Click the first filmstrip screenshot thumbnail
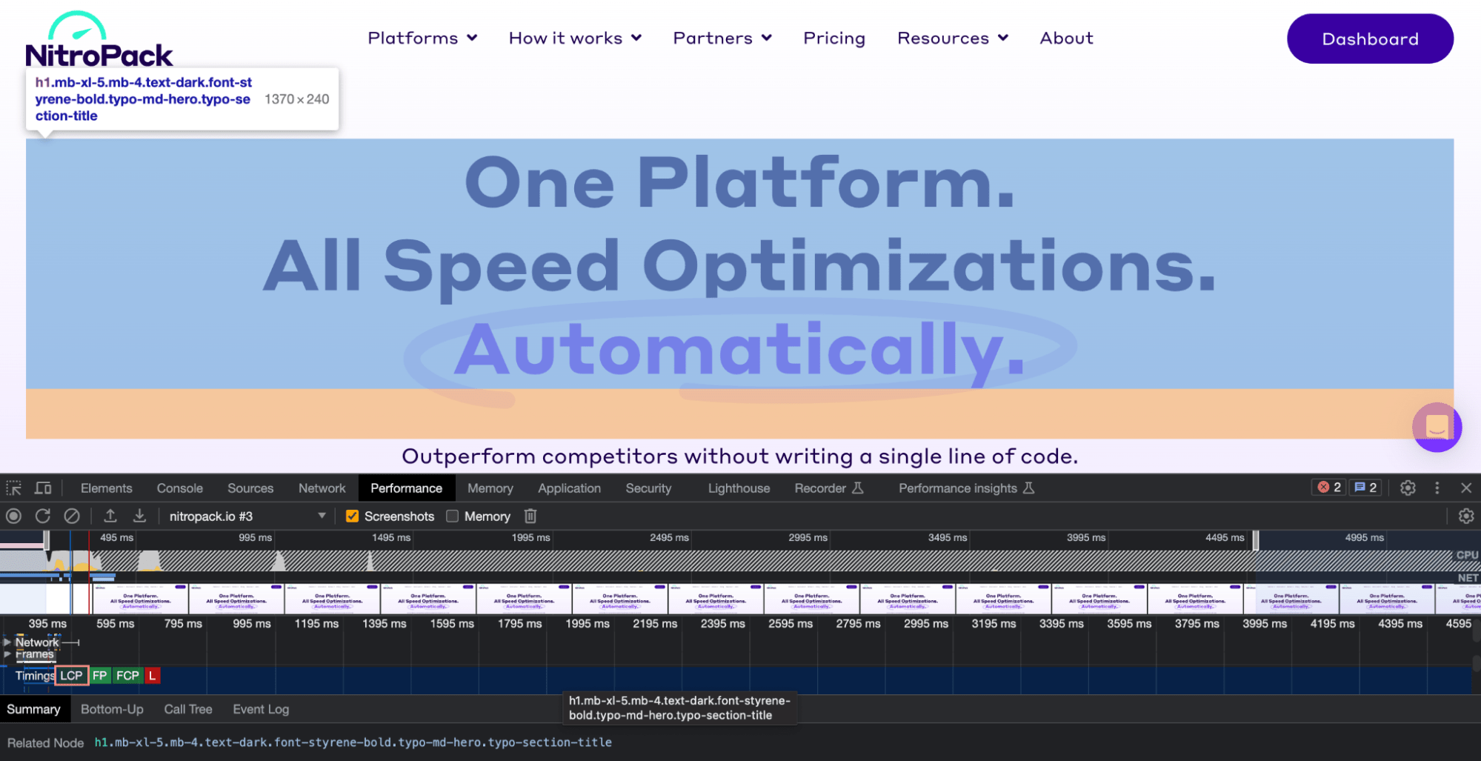 pyautogui.click(x=140, y=599)
